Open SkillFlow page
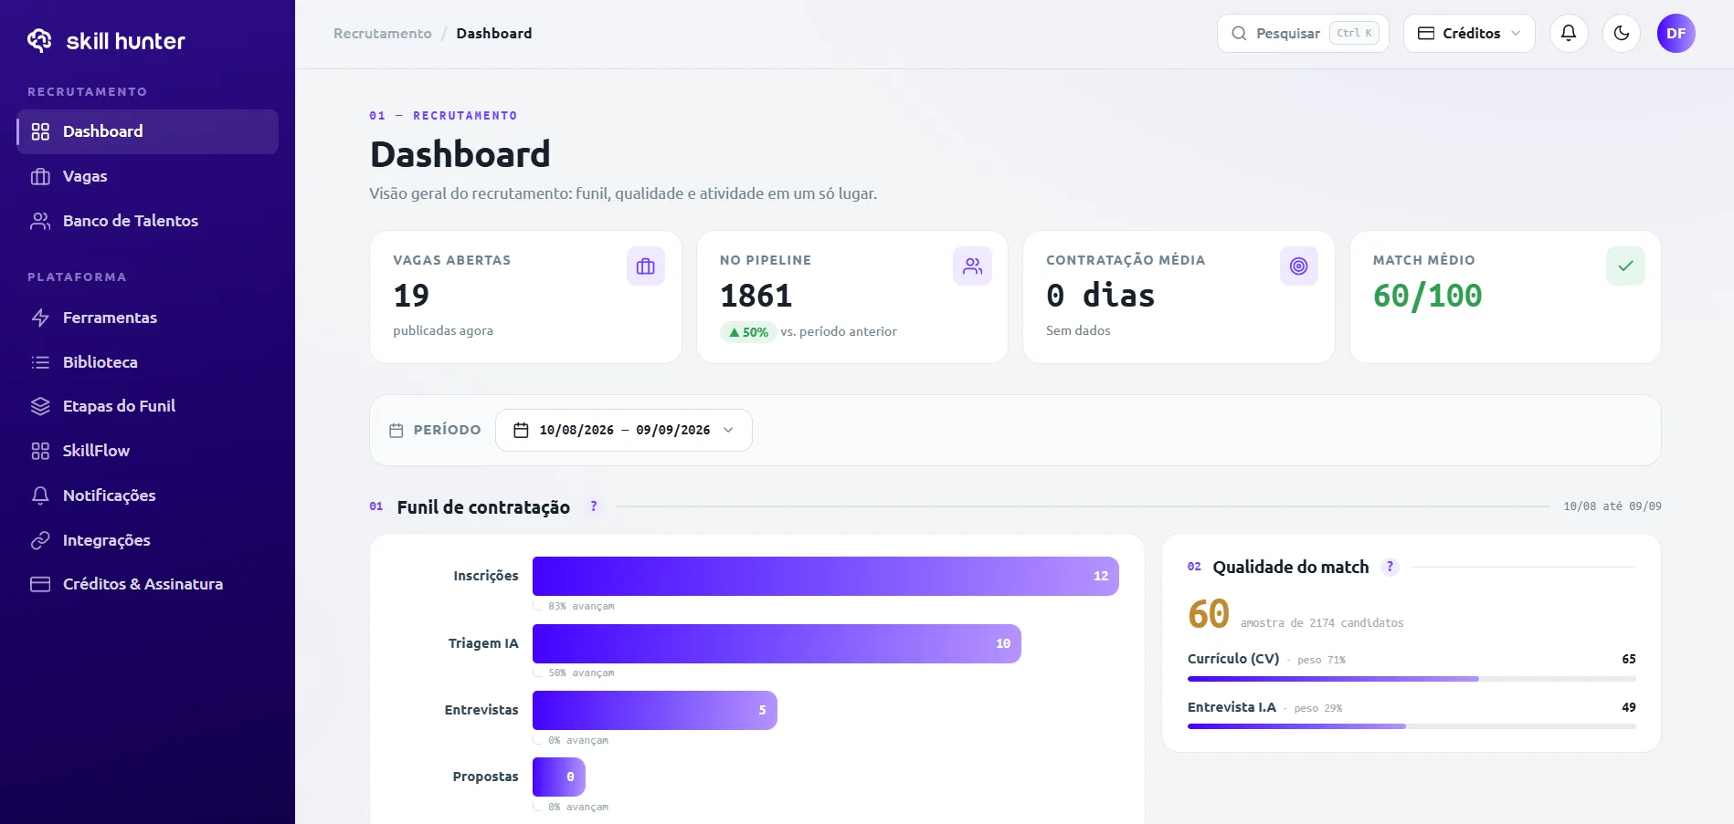 point(148,451)
